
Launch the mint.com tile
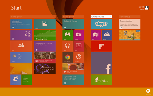pos(101,80)
